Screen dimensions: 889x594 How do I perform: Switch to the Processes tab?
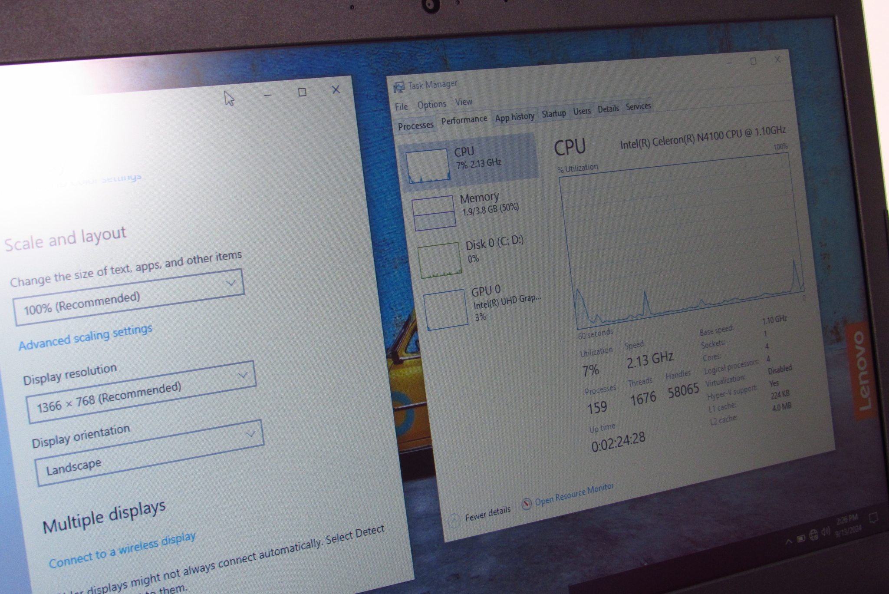point(415,126)
